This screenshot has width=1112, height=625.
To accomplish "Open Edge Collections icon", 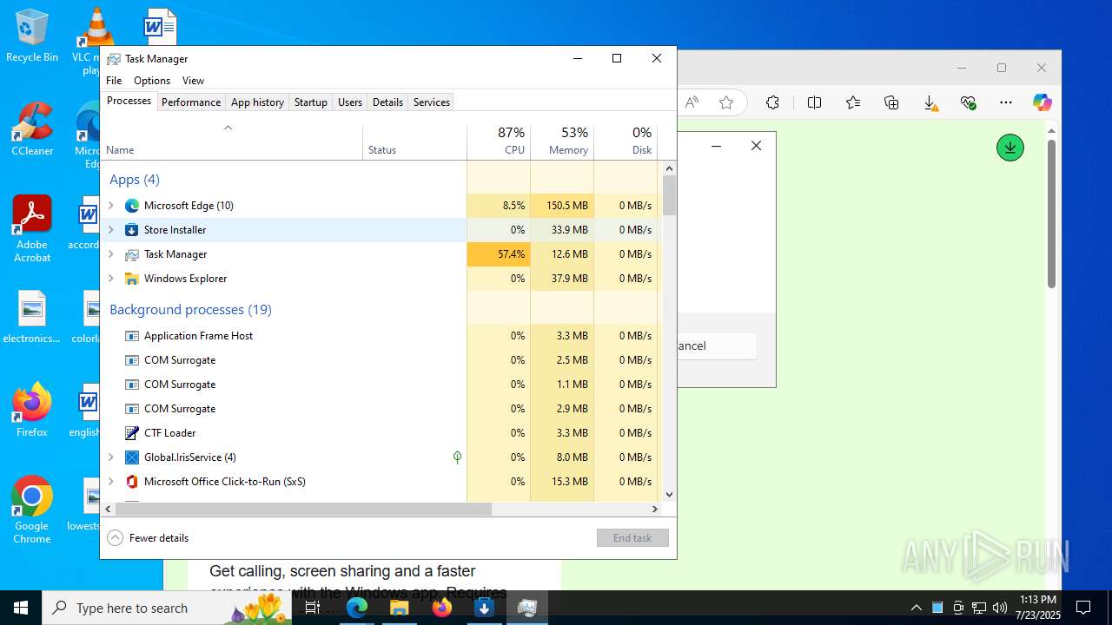I will coord(891,102).
